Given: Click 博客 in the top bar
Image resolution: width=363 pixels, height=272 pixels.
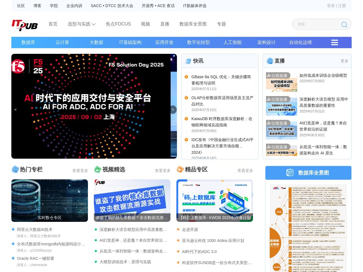Looking at the screenshot, I should coord(37,6).
